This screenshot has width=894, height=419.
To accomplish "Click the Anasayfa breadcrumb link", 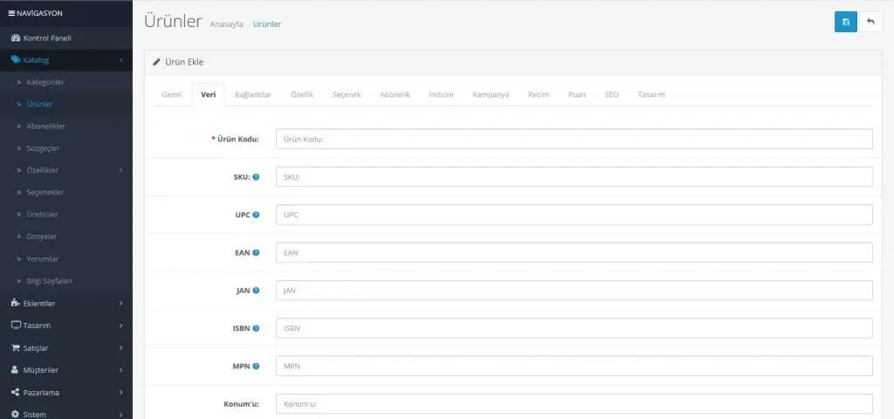I will click(x=226, y=24).
